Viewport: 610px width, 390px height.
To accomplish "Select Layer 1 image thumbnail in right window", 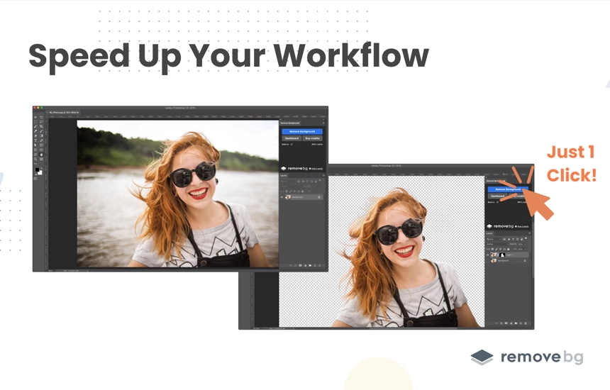I will [493, 255].
